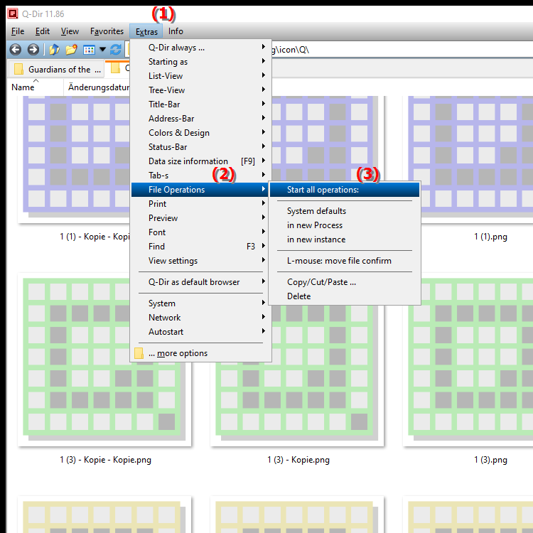Viewport: 533px width, 533px height.
Task: Go back with the left arrow button
Action: click(16, 50)
